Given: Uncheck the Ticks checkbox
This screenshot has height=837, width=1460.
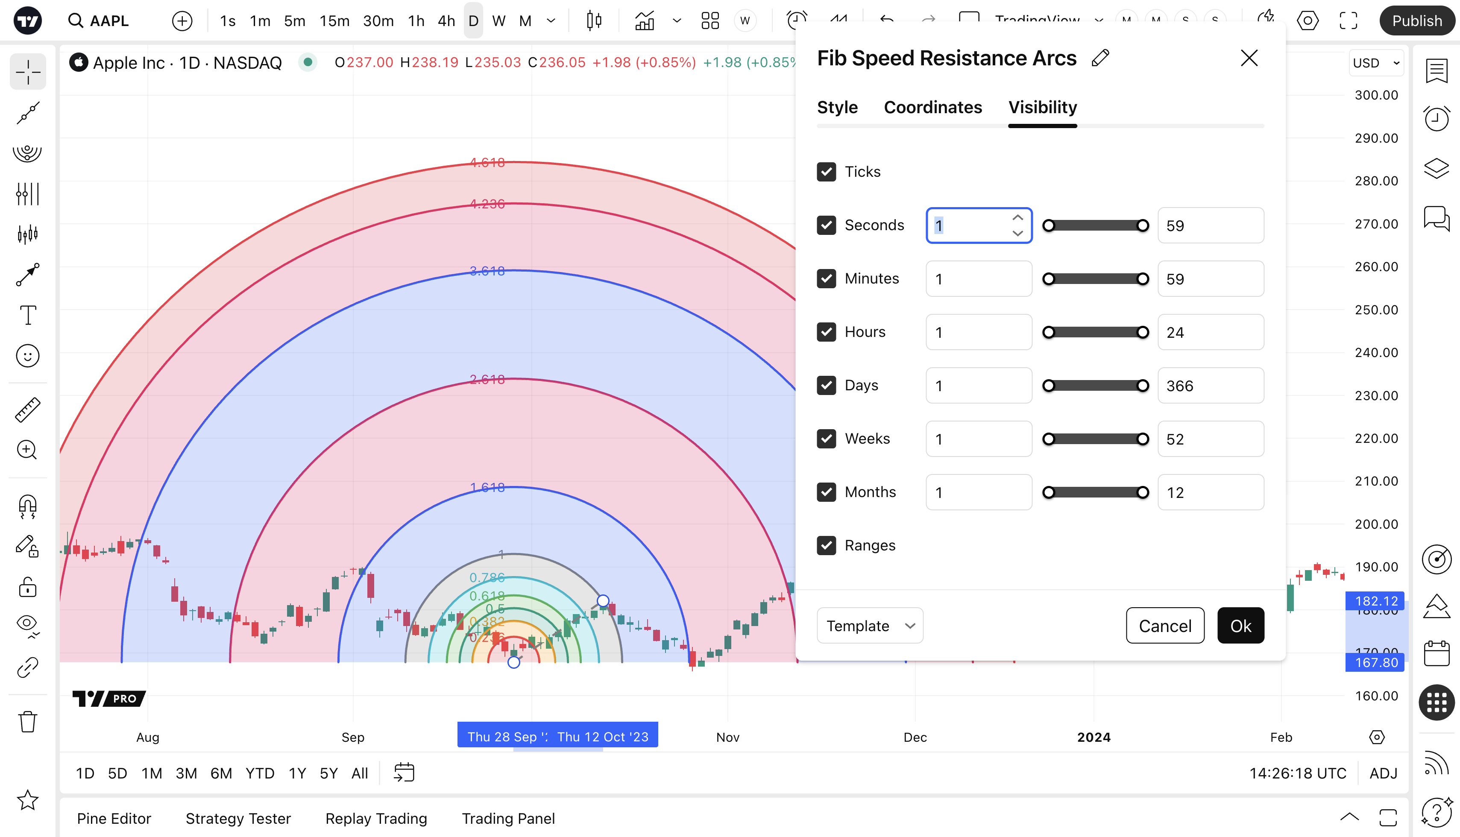Looking at the screenshot, I should 826,171.
